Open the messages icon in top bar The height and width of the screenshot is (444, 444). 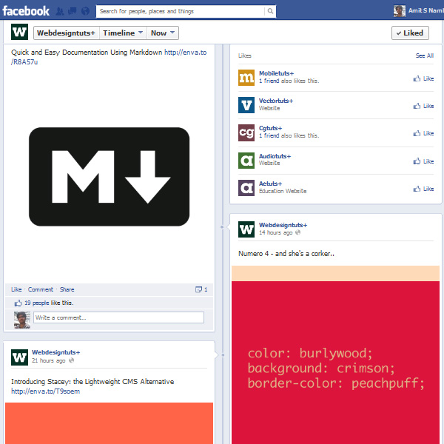click(x=73, y=12)
